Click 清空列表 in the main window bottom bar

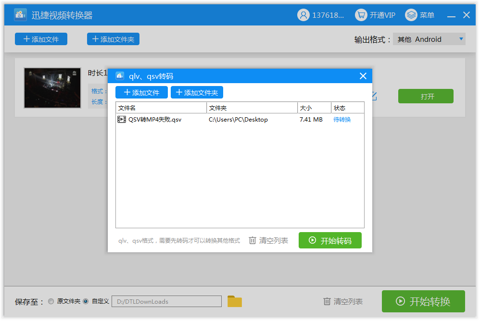(343, 301)
